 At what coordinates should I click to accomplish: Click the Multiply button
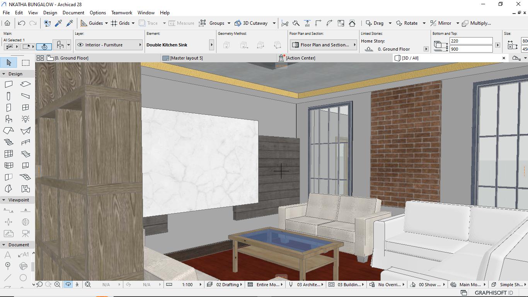pyautogui.click(x=477, y=23)
